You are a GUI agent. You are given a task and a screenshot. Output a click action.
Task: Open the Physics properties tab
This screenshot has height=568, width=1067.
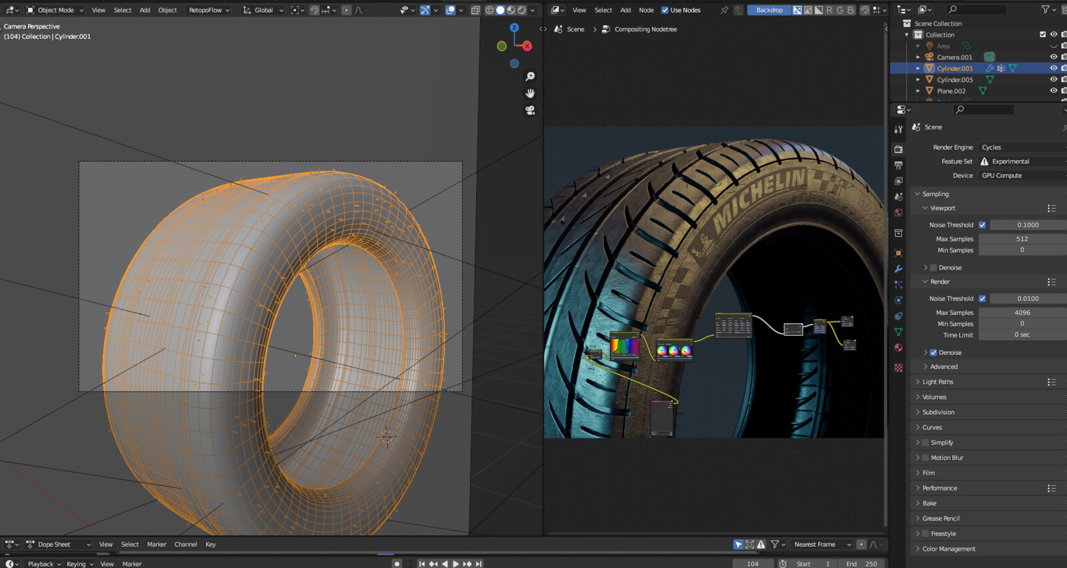(x=898, y=300)
